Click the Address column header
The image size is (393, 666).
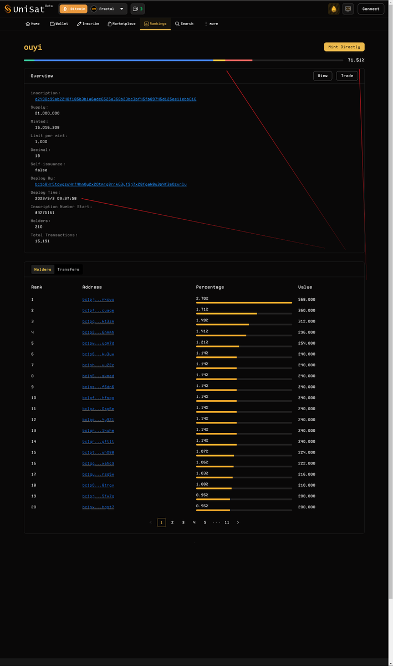92,287
